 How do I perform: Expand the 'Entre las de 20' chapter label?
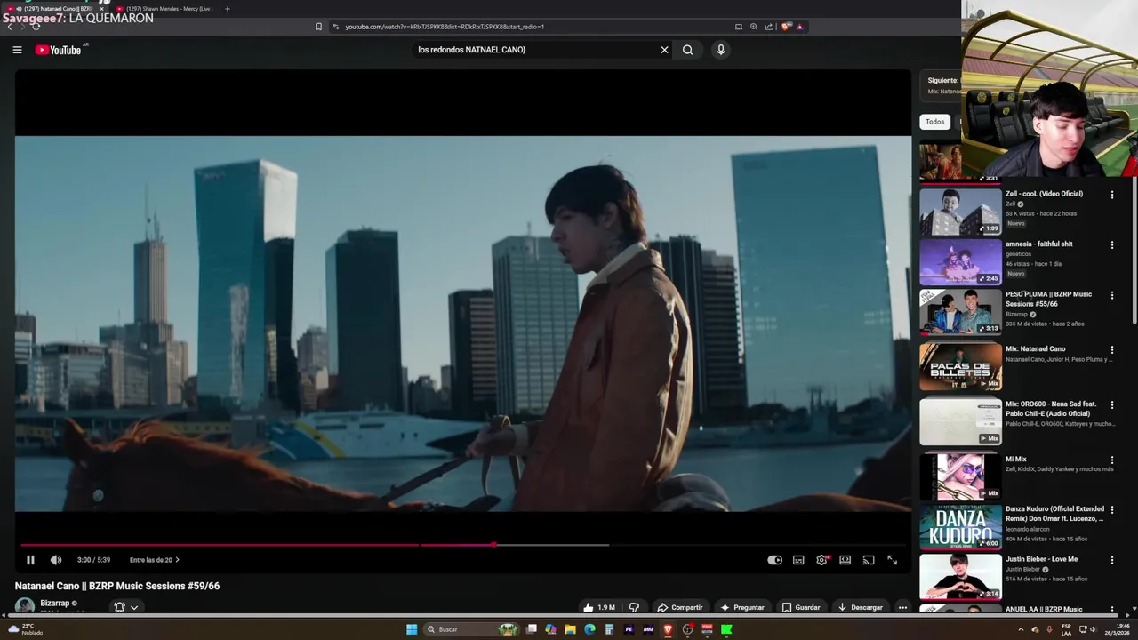[x=155, y=560]
